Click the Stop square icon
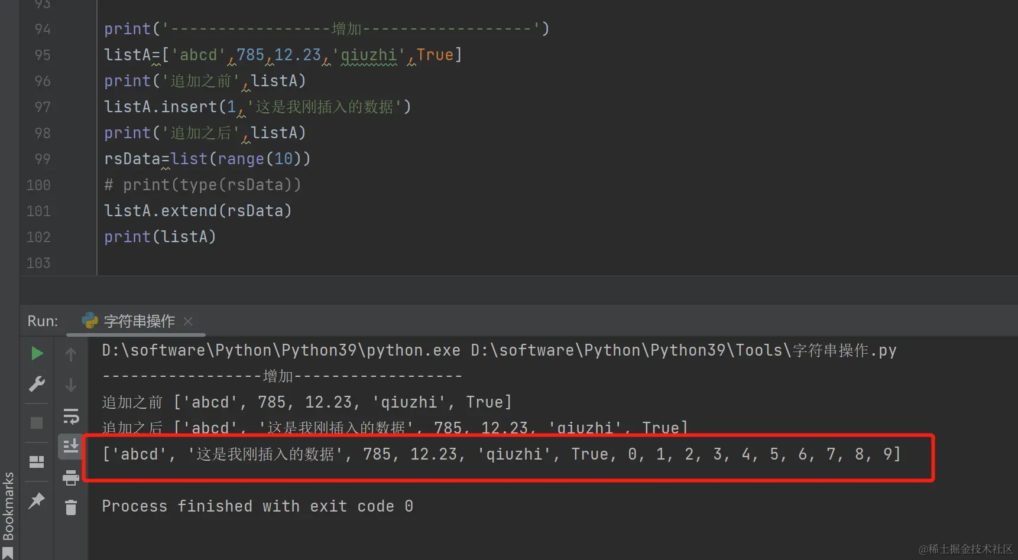 pyautogui.click(x=37, y=423)
